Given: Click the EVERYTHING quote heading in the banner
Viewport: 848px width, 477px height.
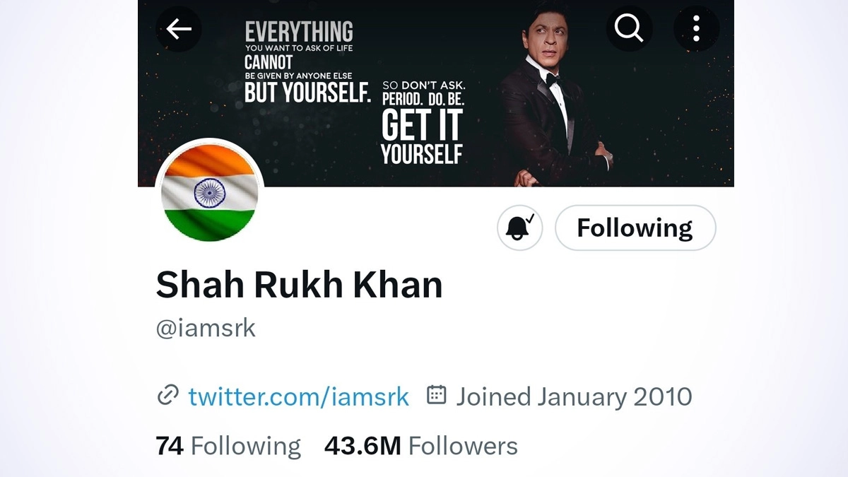Looking at the screenshot, I should [x=298, y=31].
